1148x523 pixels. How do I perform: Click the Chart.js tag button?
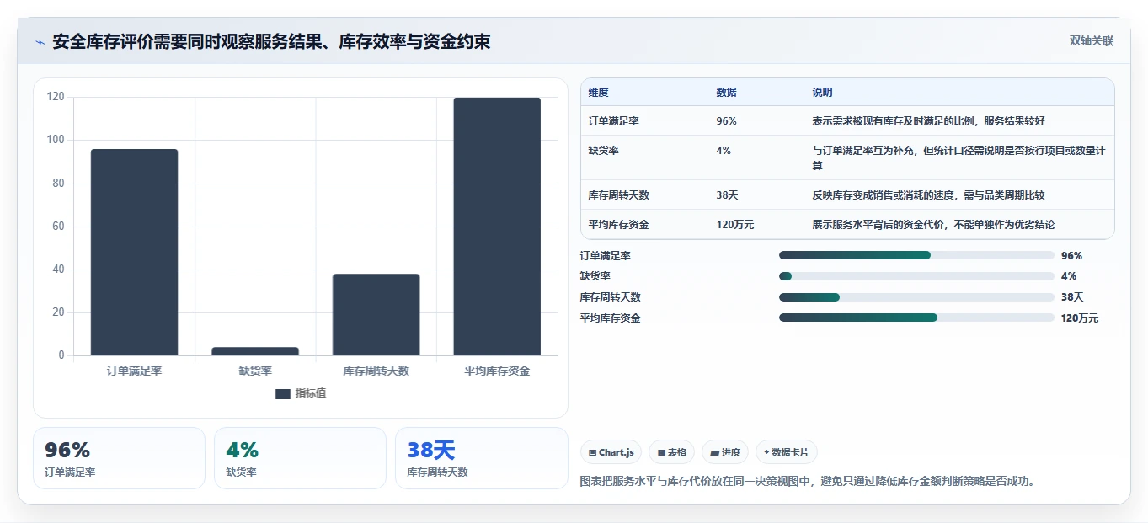[611, 452]
